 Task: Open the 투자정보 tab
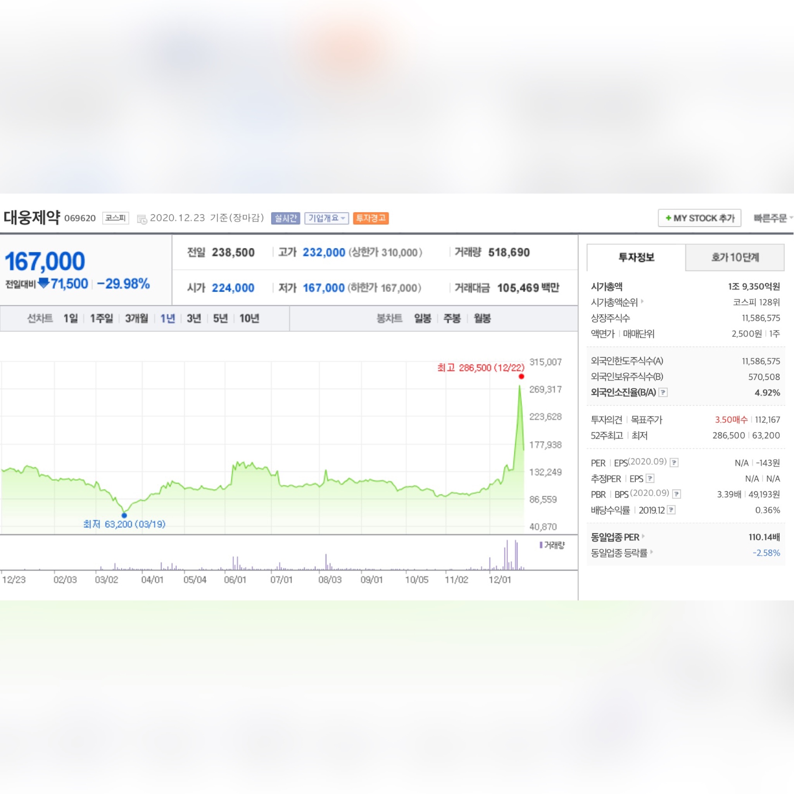(636, 258)
